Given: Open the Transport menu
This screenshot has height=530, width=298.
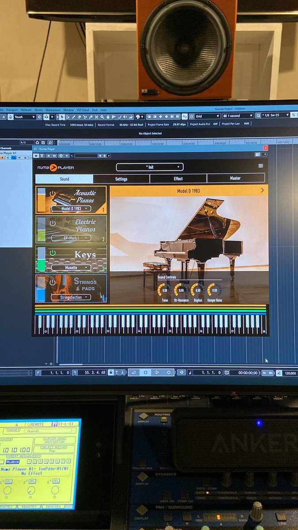Looking at the screenshot, I should pos(12,110).
